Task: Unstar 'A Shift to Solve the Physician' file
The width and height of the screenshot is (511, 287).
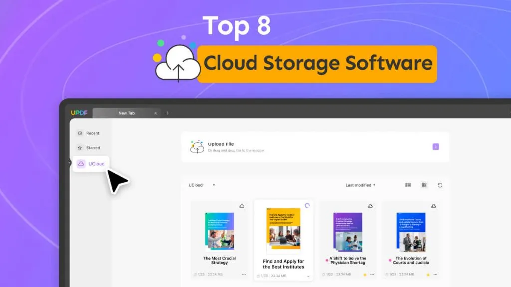Action: tap(365, 275)
